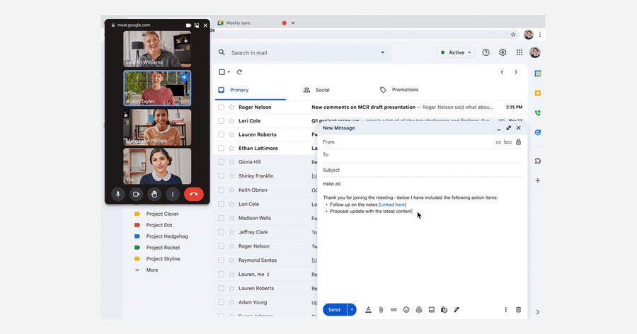Select Aiden Taylor's video tile

[157, 88]
